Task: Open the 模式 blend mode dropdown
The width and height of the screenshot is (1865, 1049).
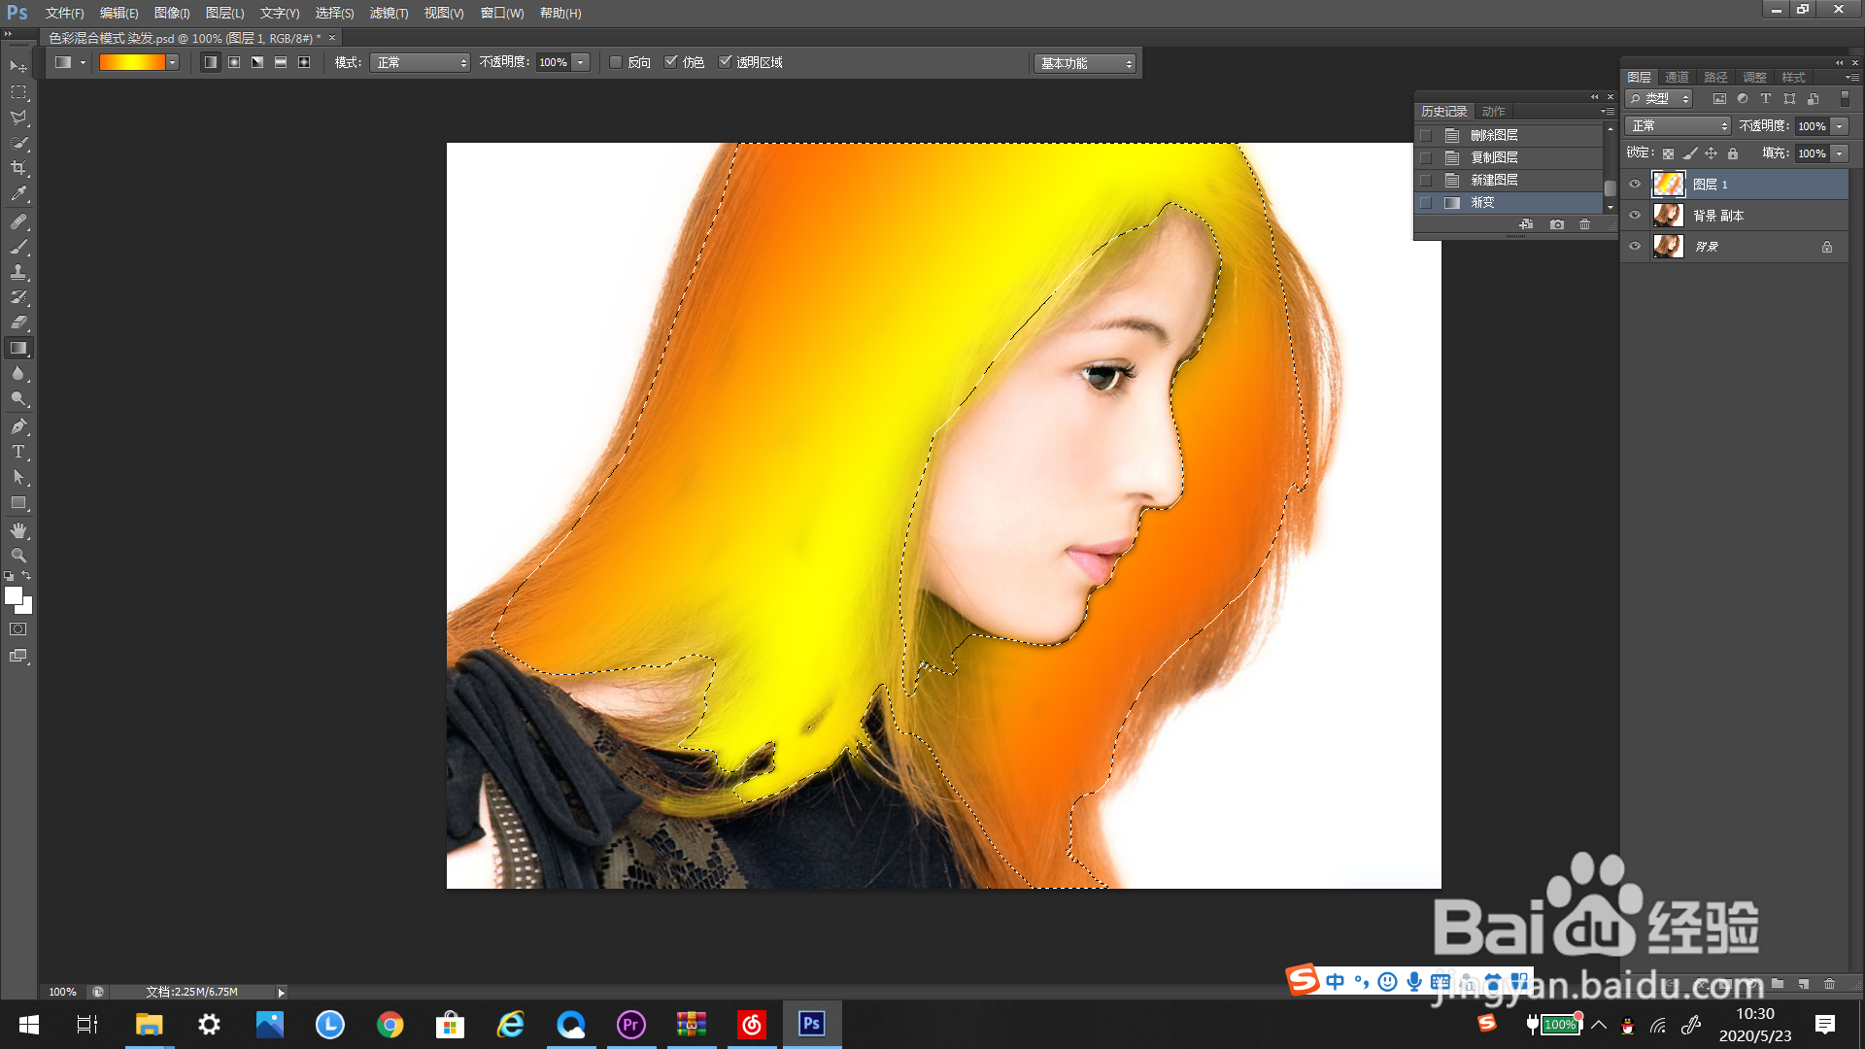Action: pos(420,62)
